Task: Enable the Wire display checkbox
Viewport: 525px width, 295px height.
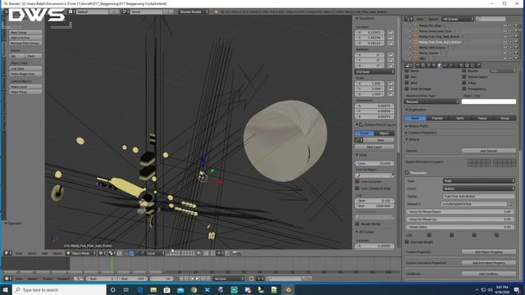Action: tap(407, 83)
